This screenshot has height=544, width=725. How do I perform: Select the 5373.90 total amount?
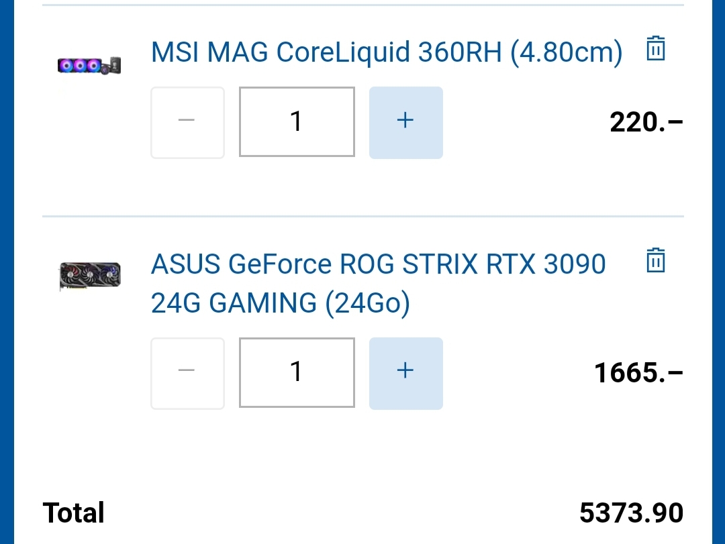pyautogui.click(x=631, y=513)
